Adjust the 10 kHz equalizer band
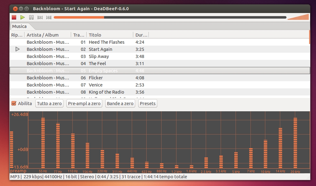Viewport: 316px width, 186px height. click(265, 154)
